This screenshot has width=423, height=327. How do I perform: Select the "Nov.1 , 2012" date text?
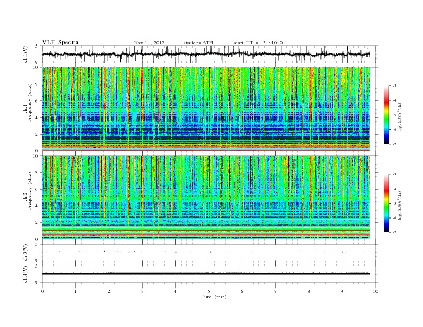pyautogui.click(x=149, y=43)
